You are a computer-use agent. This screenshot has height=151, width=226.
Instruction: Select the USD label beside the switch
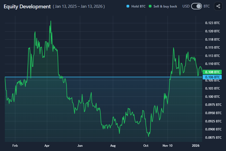186,6
